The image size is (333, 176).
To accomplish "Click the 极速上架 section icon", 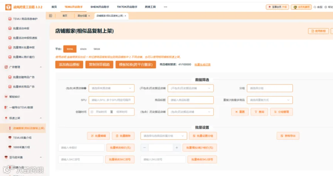I will (x=6, y=118).
